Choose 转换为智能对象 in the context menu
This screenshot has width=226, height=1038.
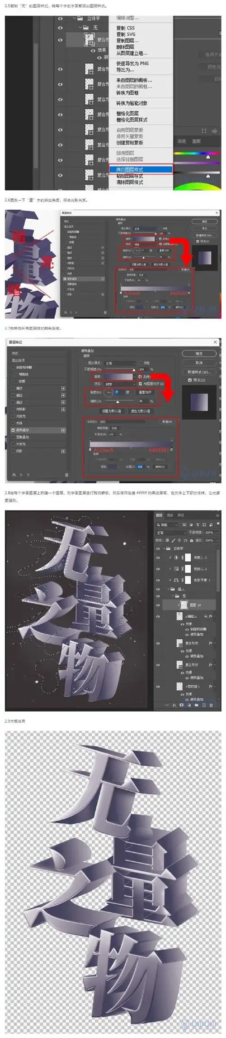click(132, 103)
